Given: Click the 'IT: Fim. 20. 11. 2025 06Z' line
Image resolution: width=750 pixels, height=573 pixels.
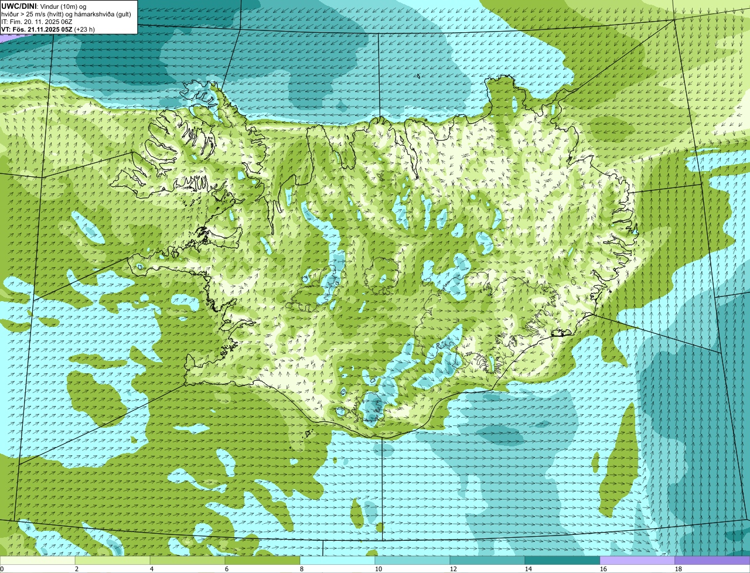Looking at the screenshot, I should coord(37,21).
